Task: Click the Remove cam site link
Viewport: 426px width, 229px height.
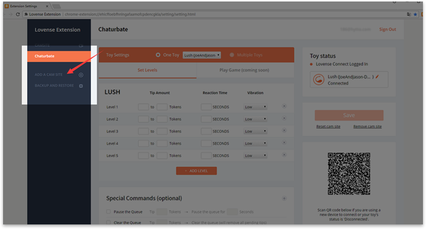Action: 367,127
